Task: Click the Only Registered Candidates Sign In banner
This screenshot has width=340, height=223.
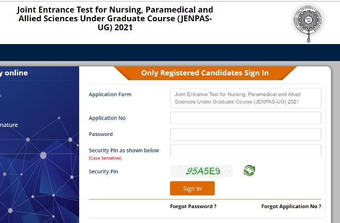Action: tap(205, 73)
